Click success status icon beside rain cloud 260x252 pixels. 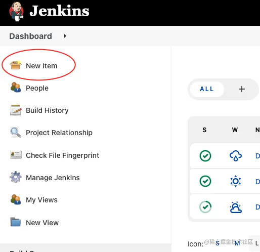205,155
